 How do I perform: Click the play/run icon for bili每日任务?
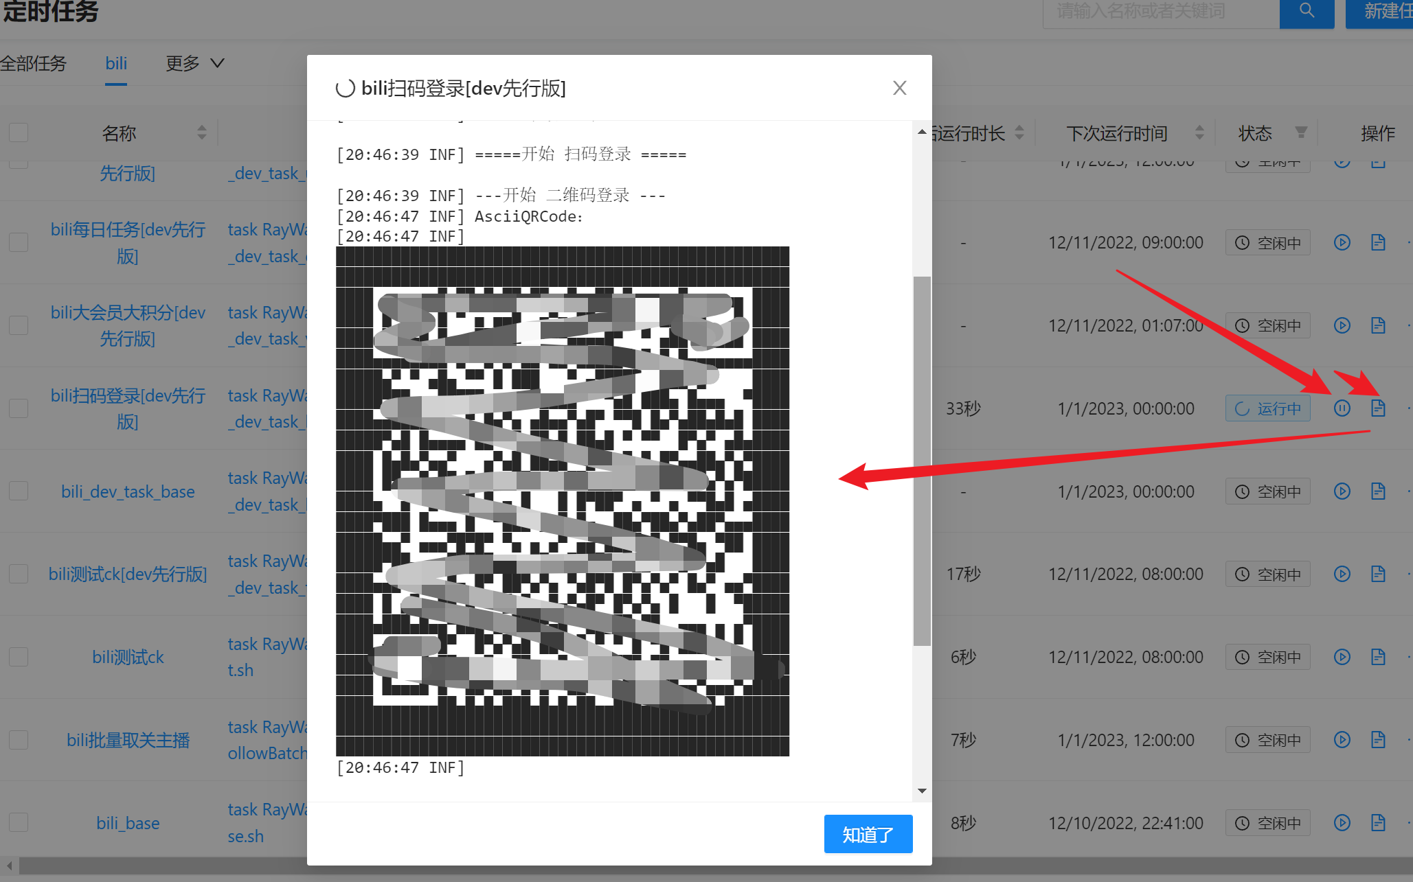(x=1342, y=242)
